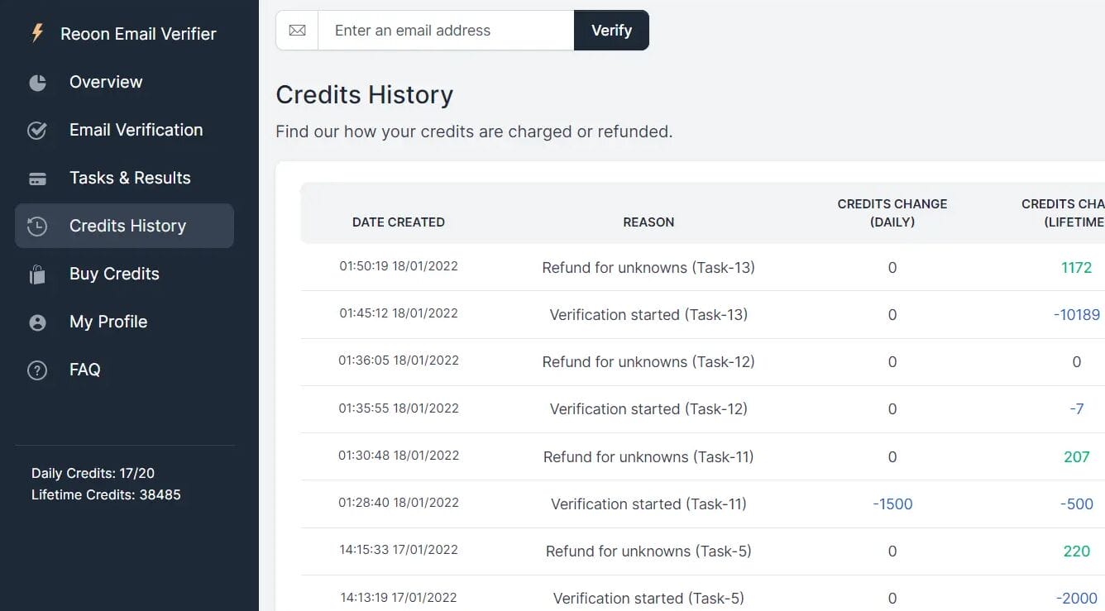Screen dimensions: 1105x611
Task: Click the Tasks & Results card icon
Action: (37, 179)
